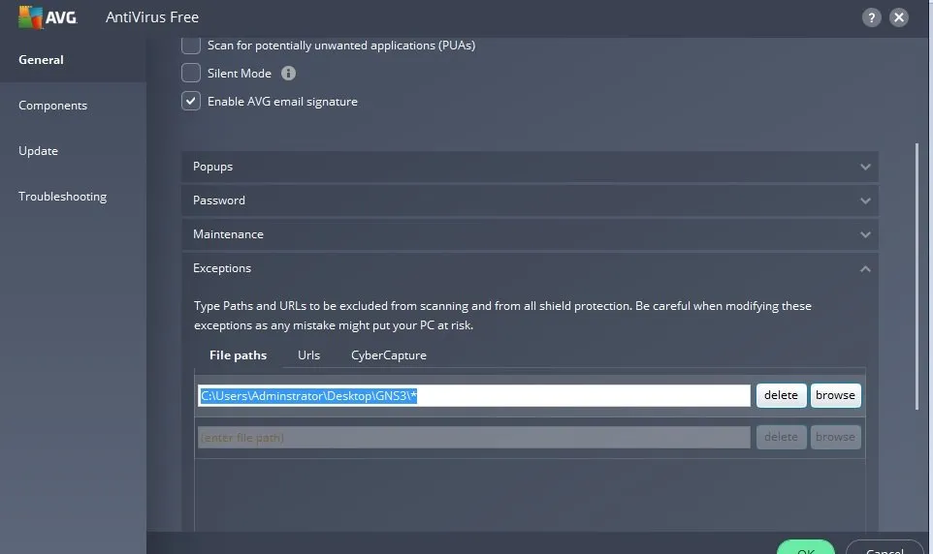Switch to the Urls tab
The height and width of the screenshot is (554, 933).
click(x=308, y=354)
